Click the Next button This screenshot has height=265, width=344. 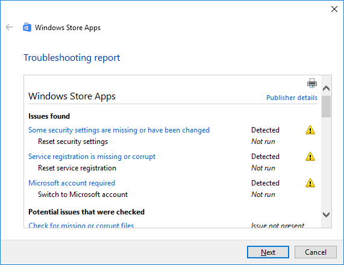(x=268, y=252)
